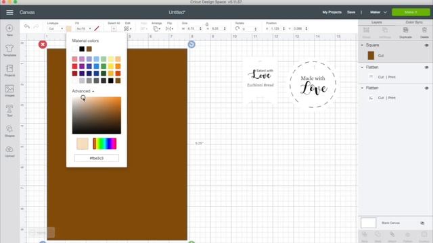Viewport: 433px width, 243px height.
Task: Open the Flip dropdown
Action: pyautogui.click(x=169, y=28)
